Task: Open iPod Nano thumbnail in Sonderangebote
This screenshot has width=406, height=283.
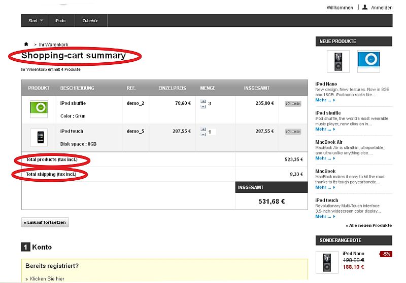Action: click(x=327, y=262)
